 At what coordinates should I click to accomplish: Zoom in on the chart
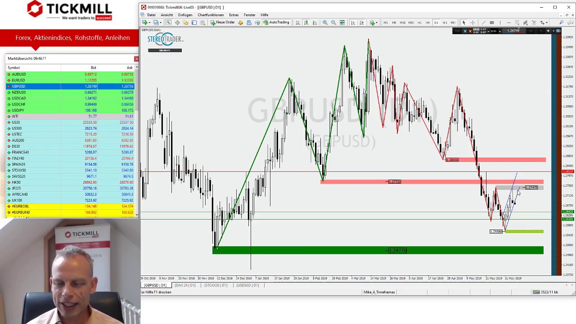click(x=325, y=22)
